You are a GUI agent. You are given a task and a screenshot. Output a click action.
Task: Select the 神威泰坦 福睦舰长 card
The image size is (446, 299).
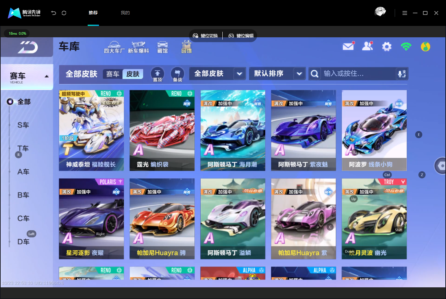click(x=91, y=130)
